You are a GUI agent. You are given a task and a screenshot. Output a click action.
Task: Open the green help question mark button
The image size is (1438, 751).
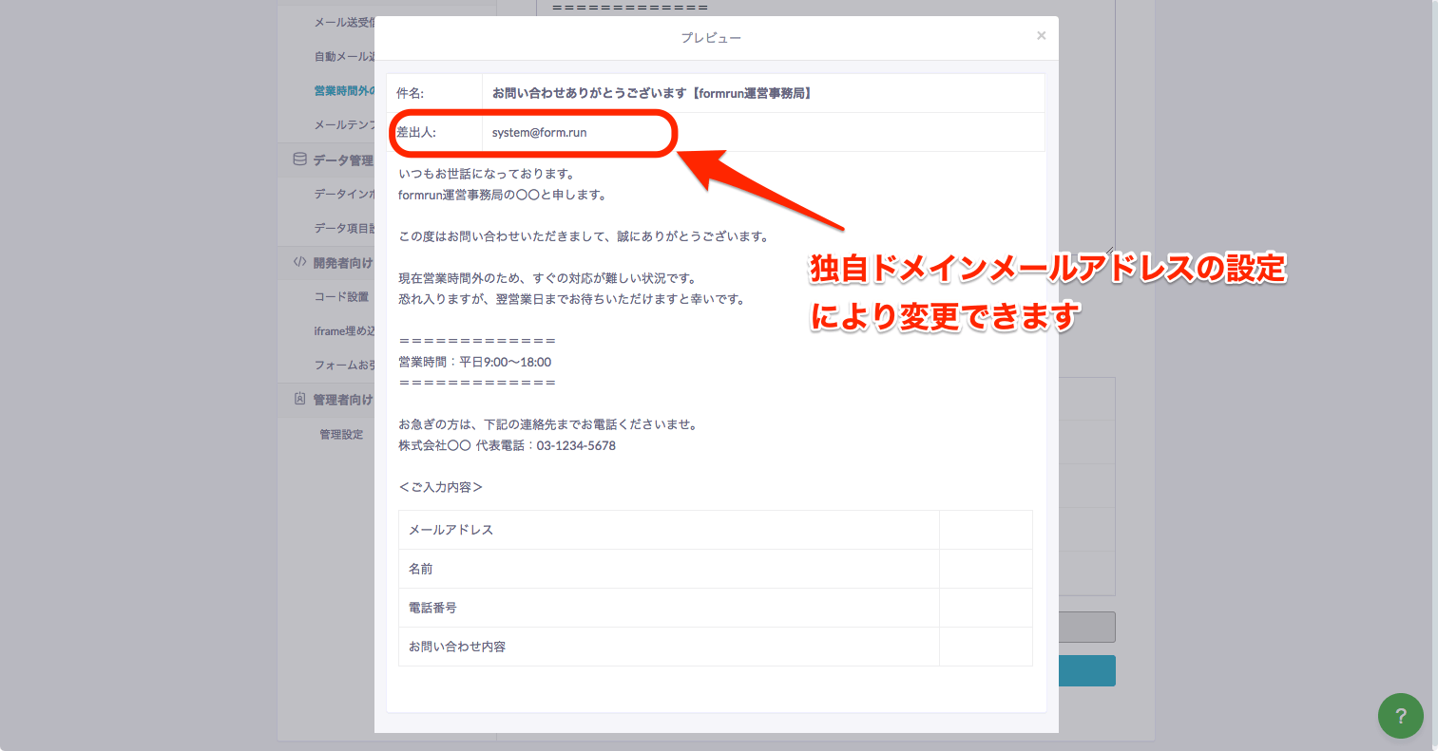click(1399, 716)
